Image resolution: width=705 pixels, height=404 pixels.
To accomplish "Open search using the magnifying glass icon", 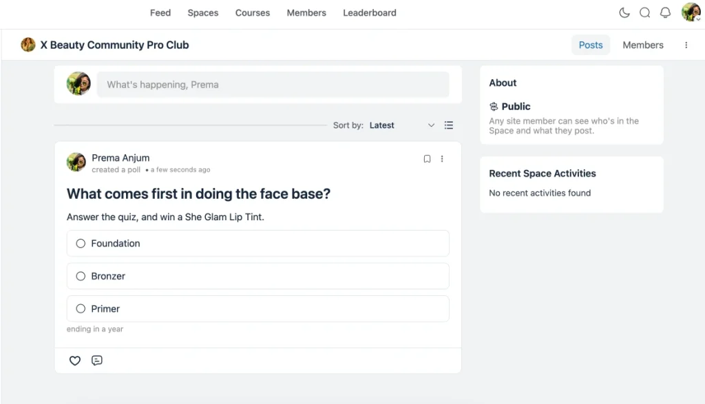I will [x=644, y=12].
